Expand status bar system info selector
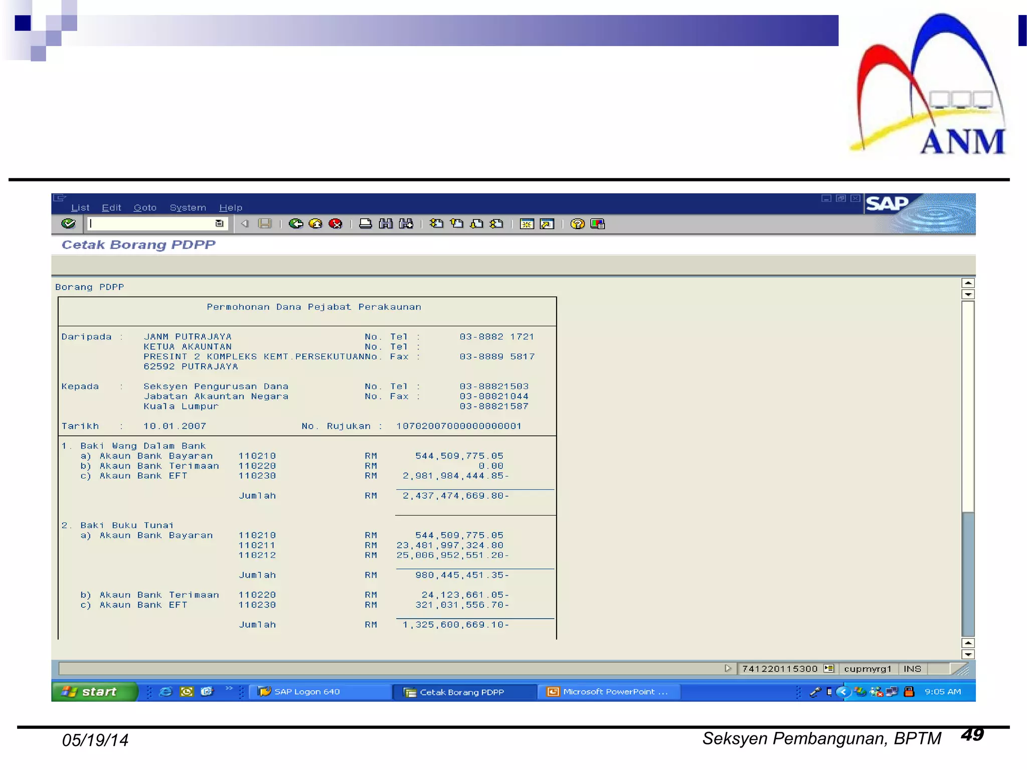 [x=828, y=668]
